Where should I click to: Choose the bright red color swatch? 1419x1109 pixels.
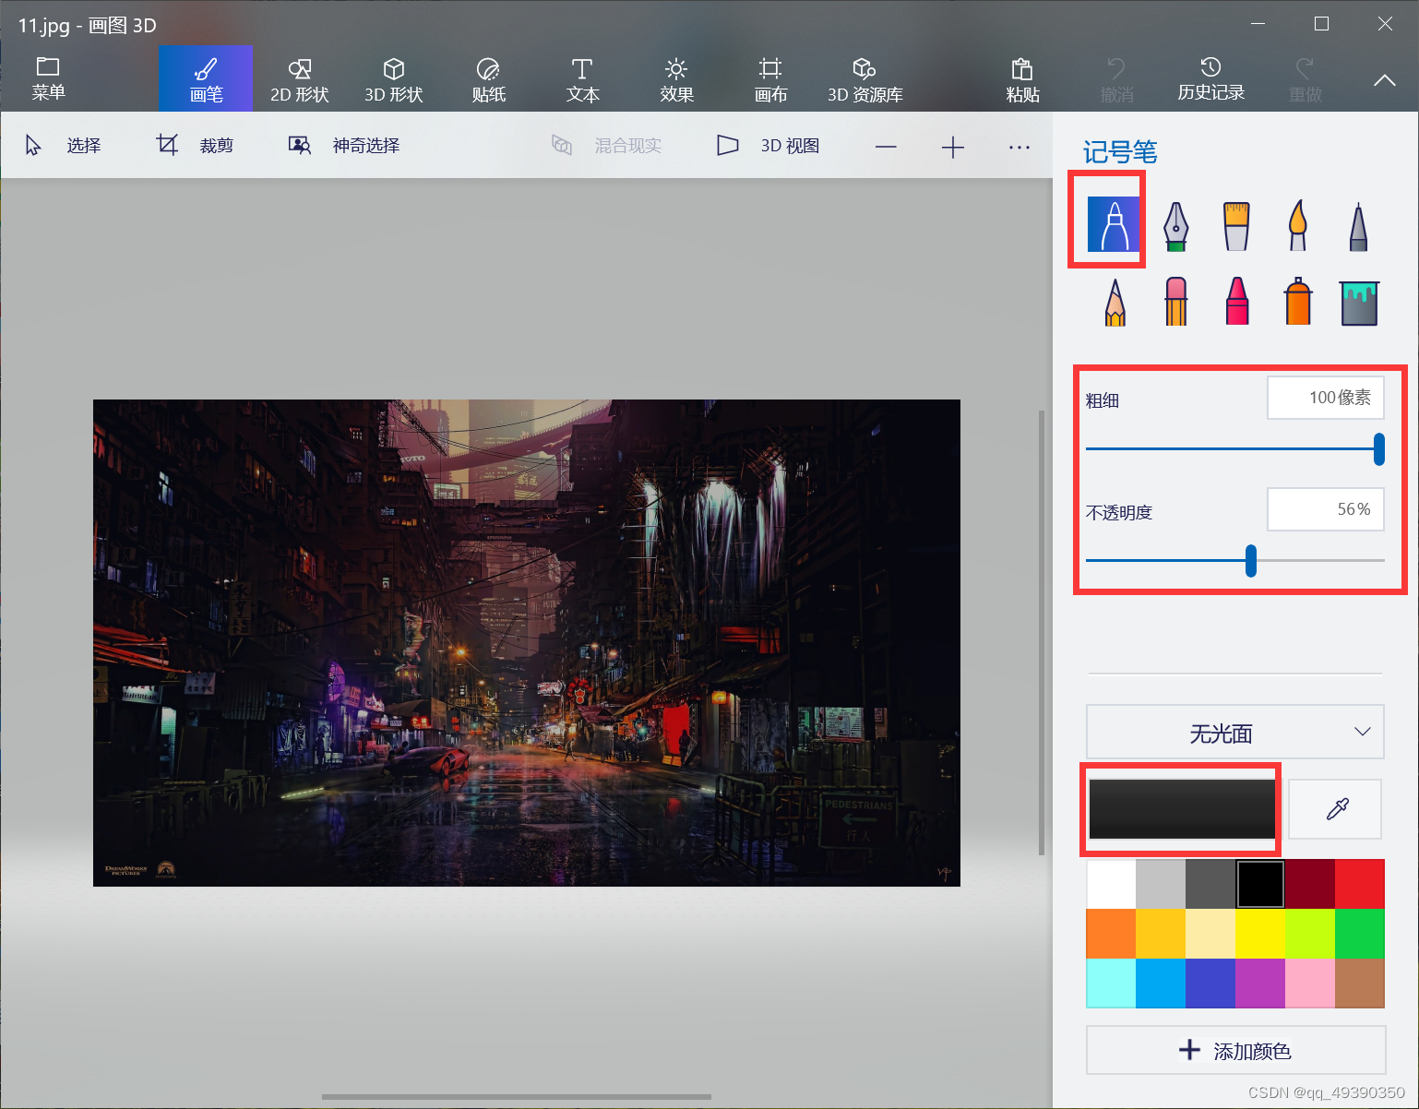coord(1360,884)
